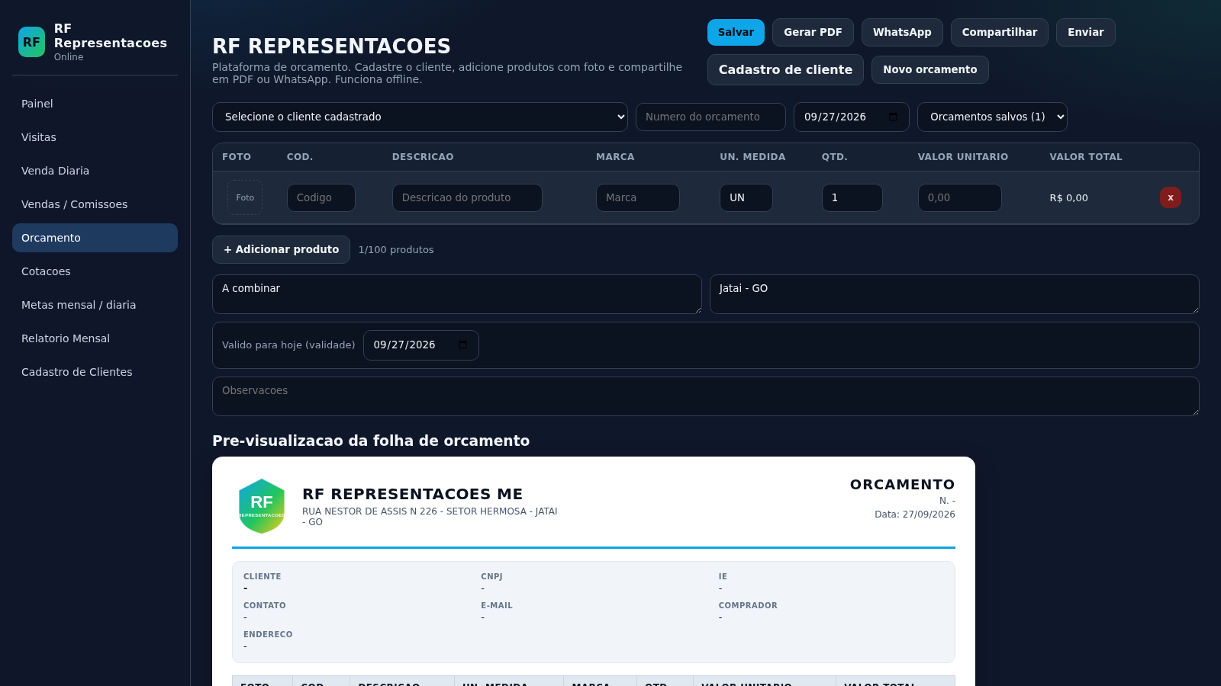This screenshot has width=1221, height=686.
Task: Focus the Marca input field
Action: point(638,197)
